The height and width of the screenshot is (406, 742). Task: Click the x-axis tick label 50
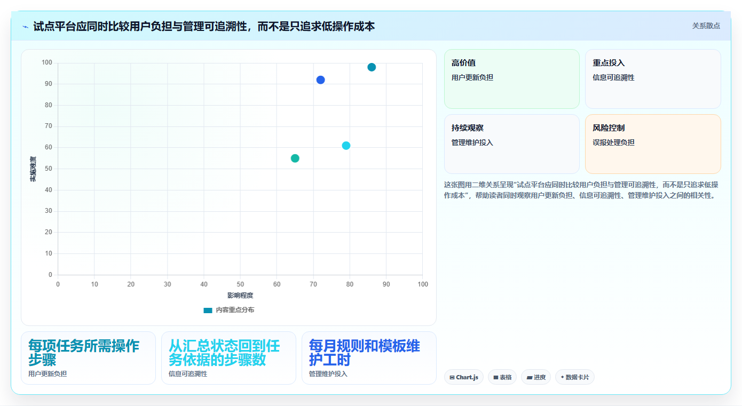point(240,284)
